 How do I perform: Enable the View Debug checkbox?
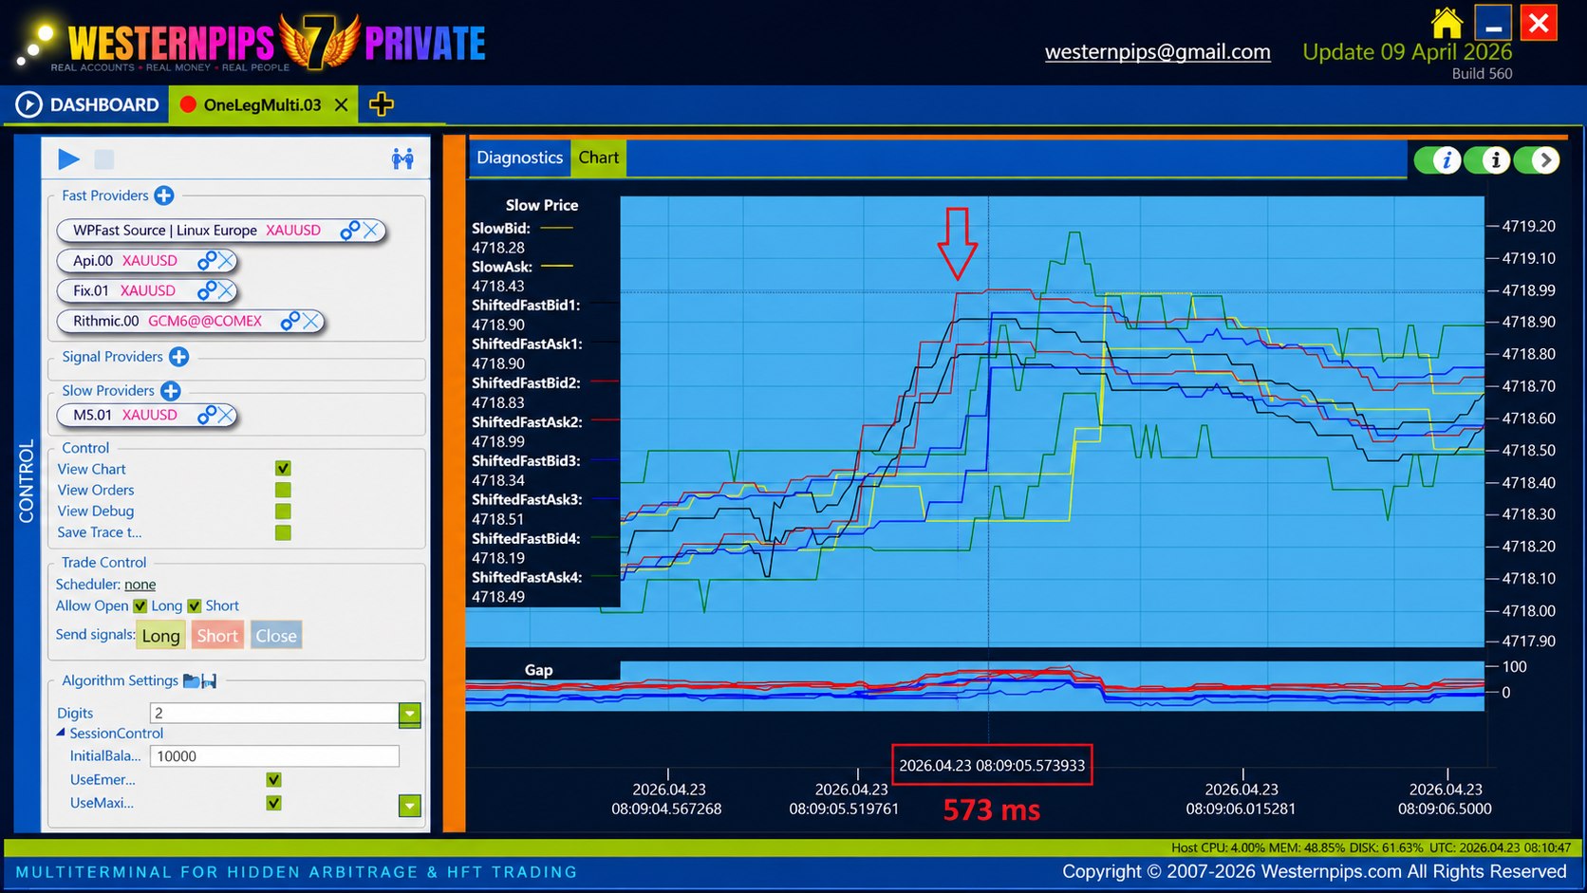point(283,512)
